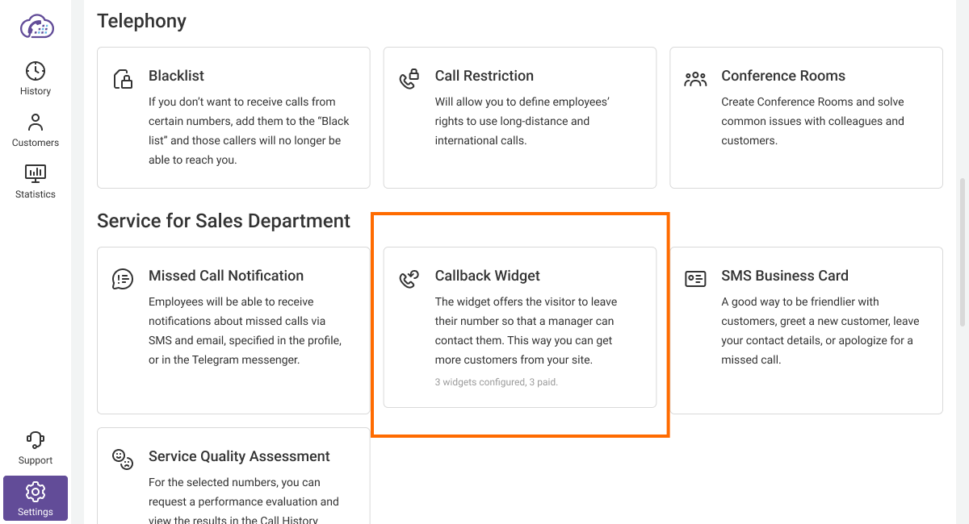This screenshot has height=524, width=969.
Task: Open the Blacklist settings title
Action: point(176,76)
